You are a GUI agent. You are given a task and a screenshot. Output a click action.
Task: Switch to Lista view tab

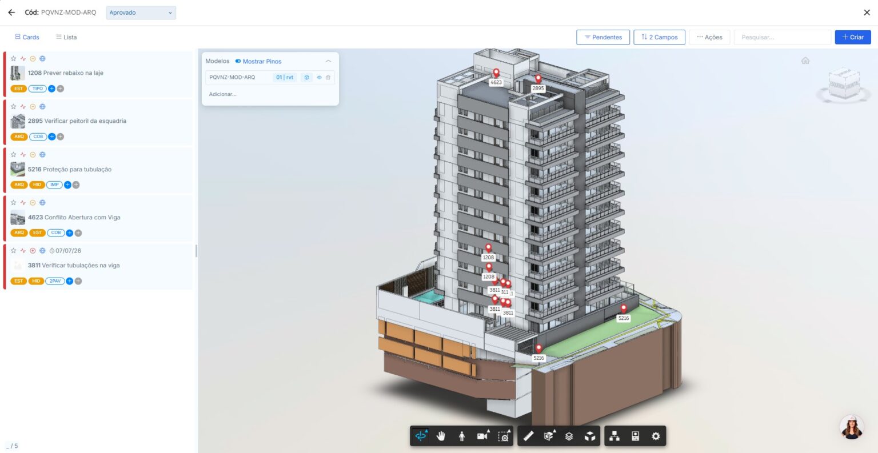pyautogui.click(x=66, y=37)
